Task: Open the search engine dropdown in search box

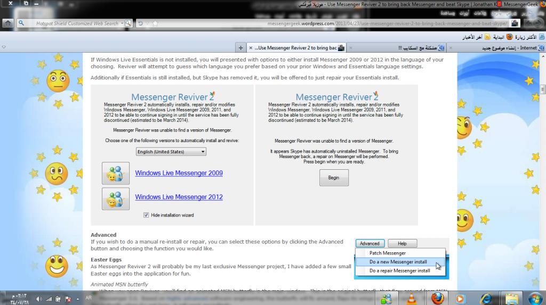Action: [128, 23]
